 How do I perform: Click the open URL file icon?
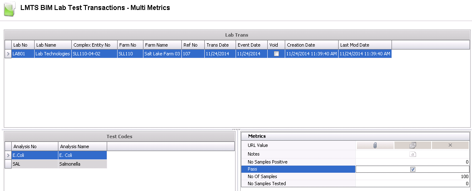(x=413, y=145)
